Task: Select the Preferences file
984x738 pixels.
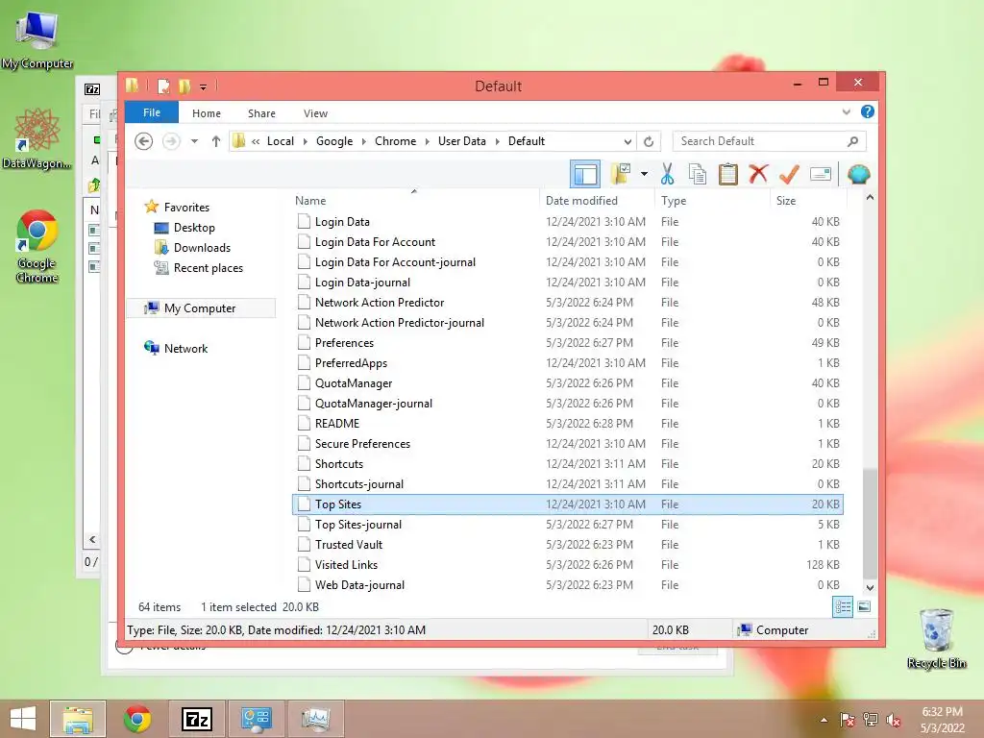Action: 567,343
